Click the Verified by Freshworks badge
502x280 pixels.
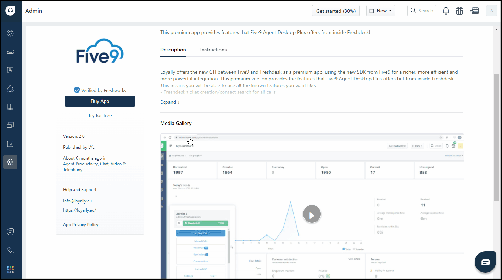[x=100, y=90]
